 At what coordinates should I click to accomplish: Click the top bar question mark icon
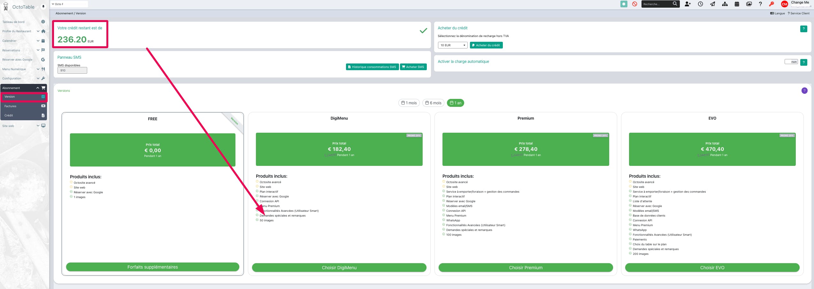(760, 4)
